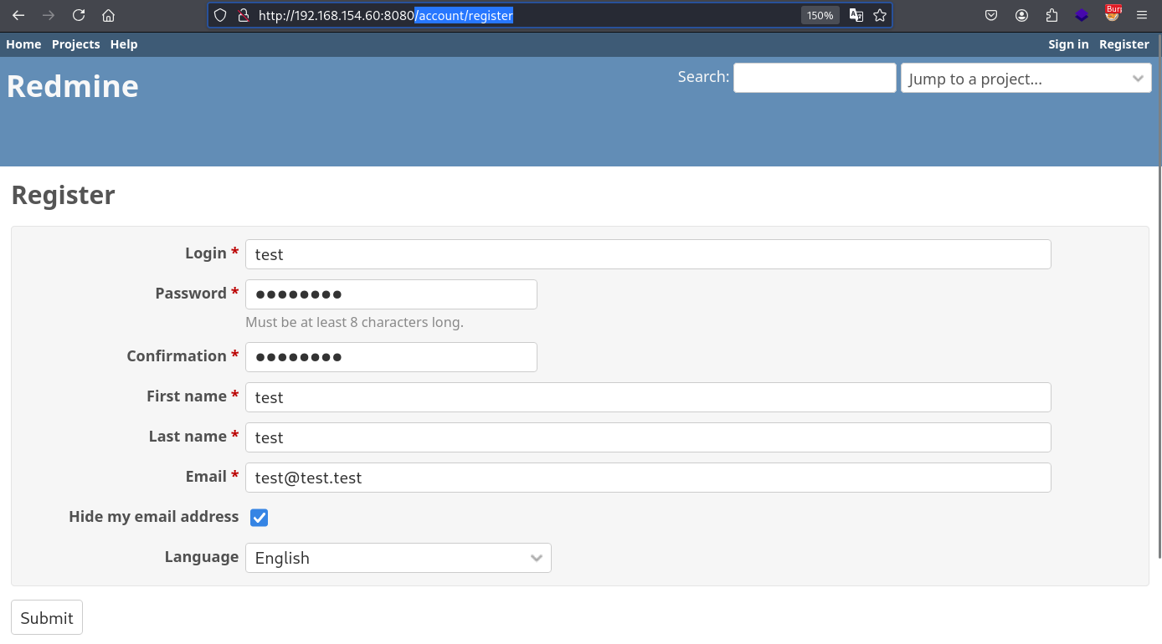This screenshot has width=1162, height=644.
Task: Click the Burp extension icon
Action: 1112,13
